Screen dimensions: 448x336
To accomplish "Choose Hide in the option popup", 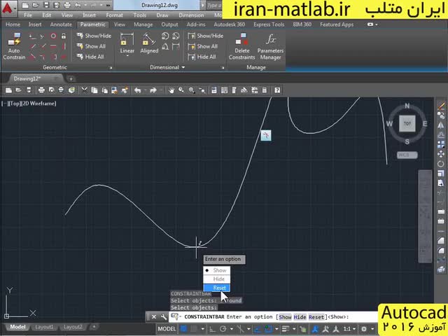I will (217, 279).
